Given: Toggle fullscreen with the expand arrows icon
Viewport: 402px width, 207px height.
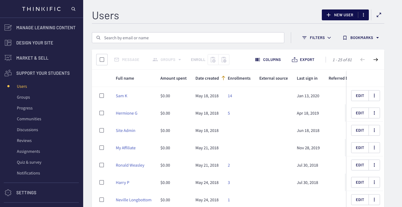Looking at the screenshot, I should coord(379,15).
